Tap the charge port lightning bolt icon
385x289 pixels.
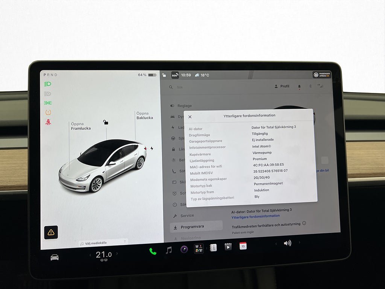152,148
